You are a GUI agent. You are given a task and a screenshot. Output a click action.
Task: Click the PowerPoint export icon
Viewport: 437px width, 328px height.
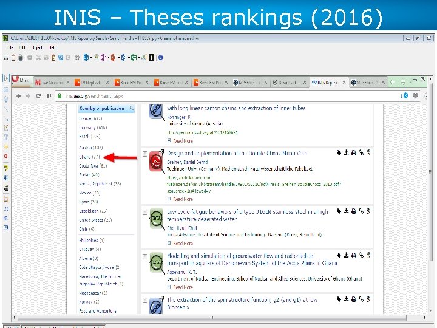[x=113, y=58]
